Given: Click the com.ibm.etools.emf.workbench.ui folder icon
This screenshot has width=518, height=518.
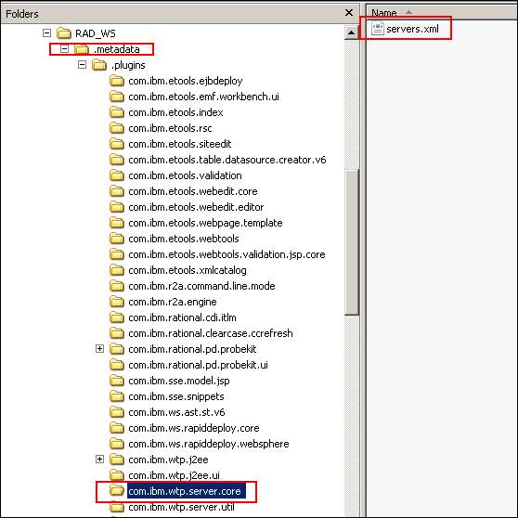Looking at the screenshot, I should 117,97.
